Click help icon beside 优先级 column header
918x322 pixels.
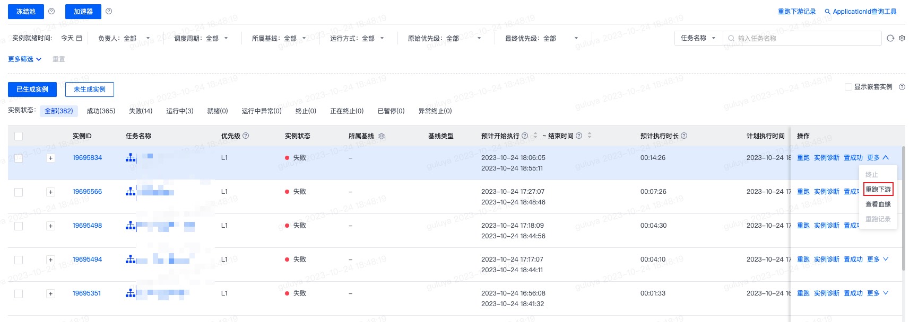(246, 136)
